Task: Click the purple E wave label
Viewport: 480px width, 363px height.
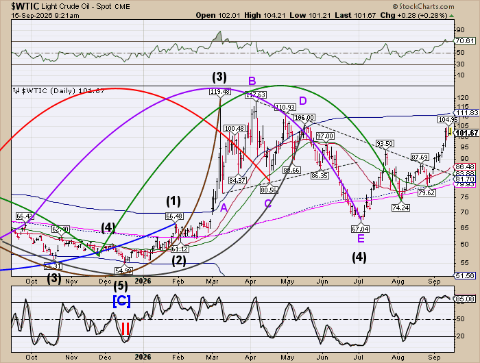Action: 361,238
